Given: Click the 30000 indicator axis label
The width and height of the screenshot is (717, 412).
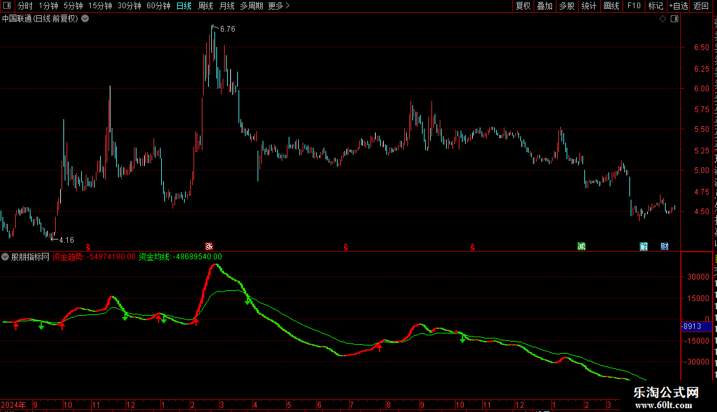Looking at the screenshot, I should coord(698,277).
